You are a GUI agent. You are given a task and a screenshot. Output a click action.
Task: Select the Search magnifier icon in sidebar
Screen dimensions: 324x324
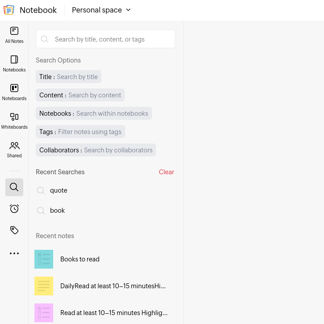click(x=14, y=187)
